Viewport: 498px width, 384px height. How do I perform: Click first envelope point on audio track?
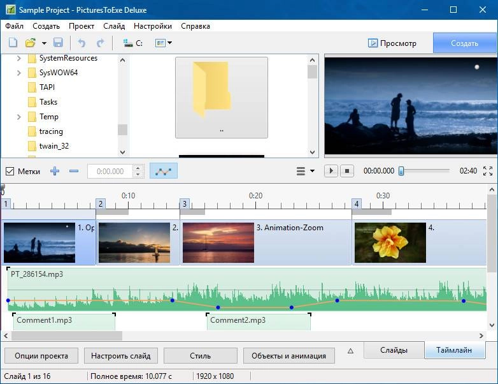(8, 300)
